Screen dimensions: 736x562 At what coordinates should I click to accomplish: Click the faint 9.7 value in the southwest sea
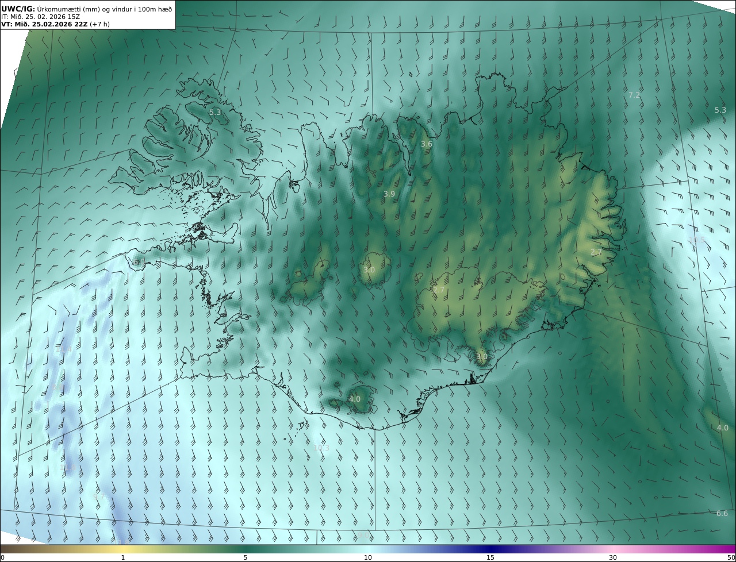[x=99, y=496]
